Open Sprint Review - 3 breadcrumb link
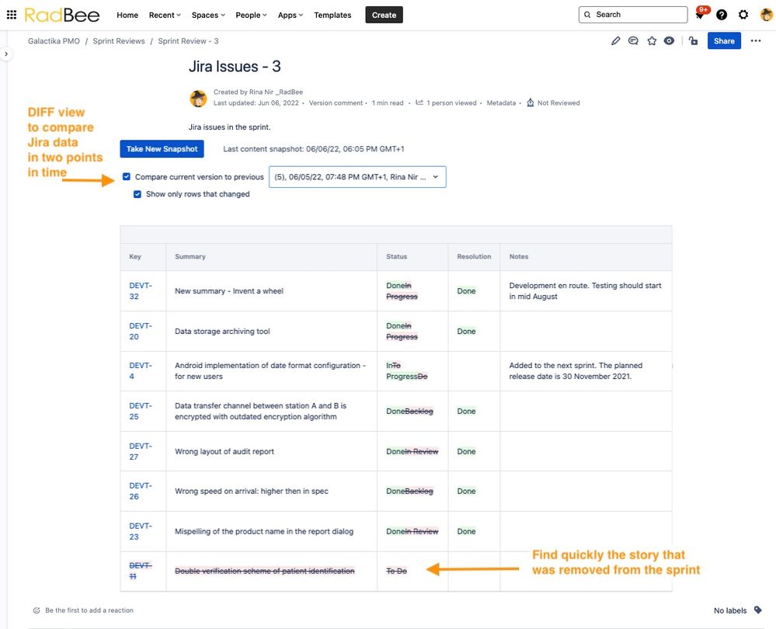This screenshot has width=776, height=629. 188,41
